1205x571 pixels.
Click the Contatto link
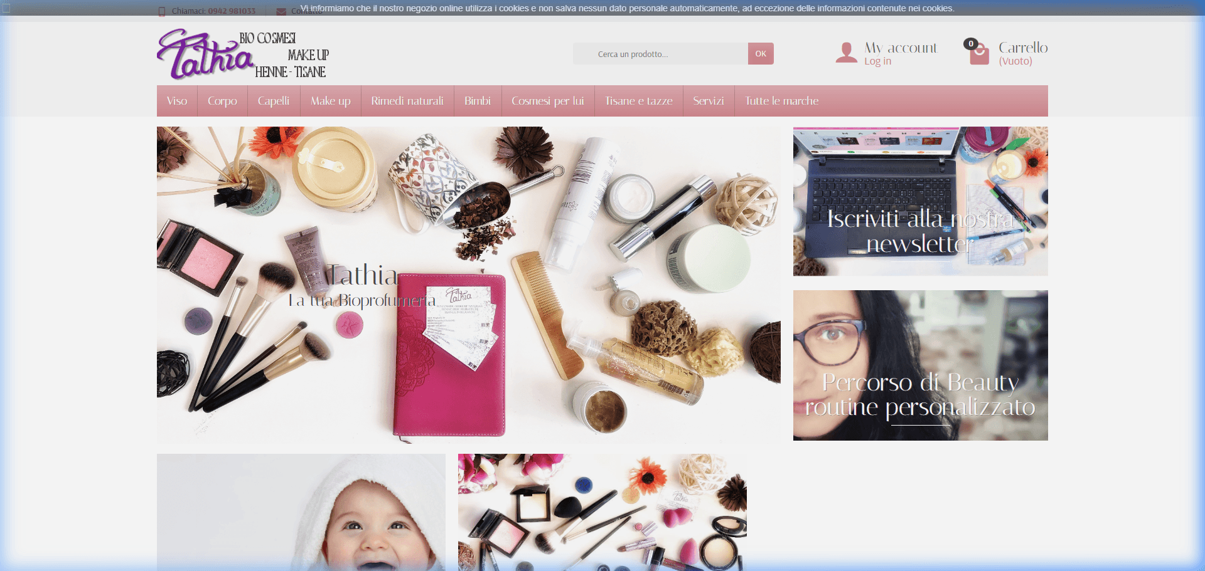point(307,11)
